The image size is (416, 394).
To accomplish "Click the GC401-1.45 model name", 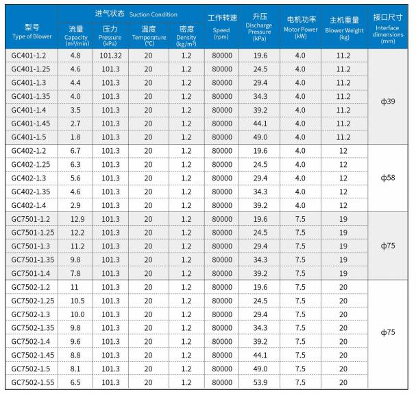I will pyautogui.click(x=31, y=124).
